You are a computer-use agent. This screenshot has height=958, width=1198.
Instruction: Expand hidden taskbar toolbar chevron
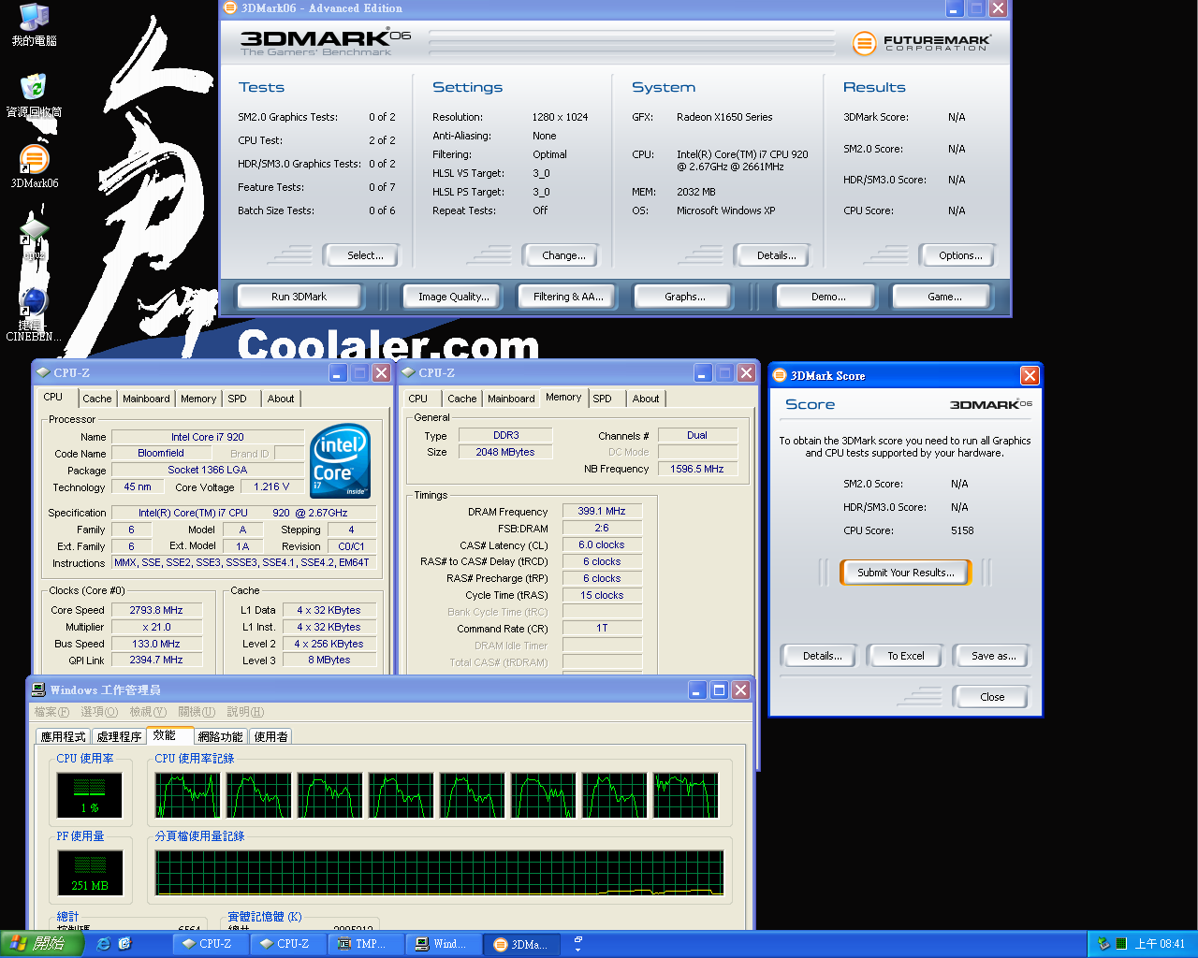pyautogui.click(x=578, y=944)
